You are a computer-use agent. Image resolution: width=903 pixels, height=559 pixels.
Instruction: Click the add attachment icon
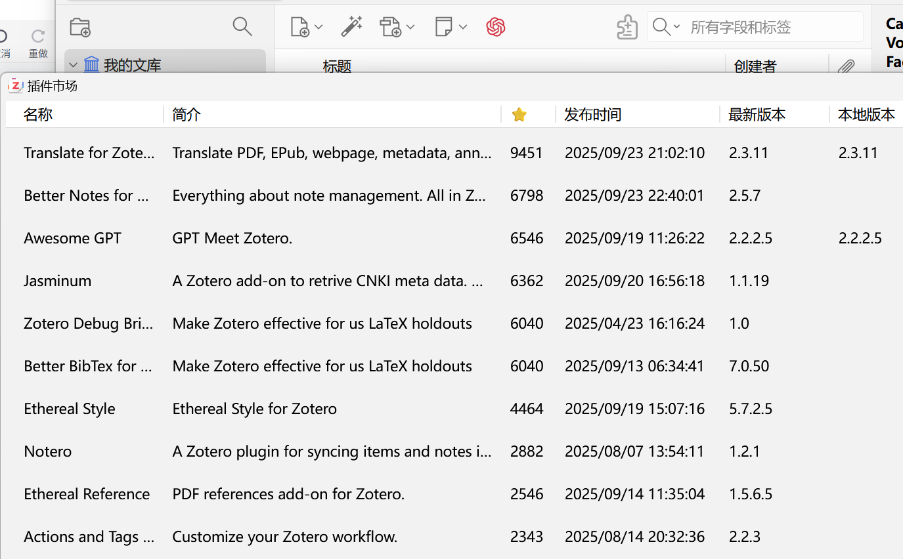(391, 27)
